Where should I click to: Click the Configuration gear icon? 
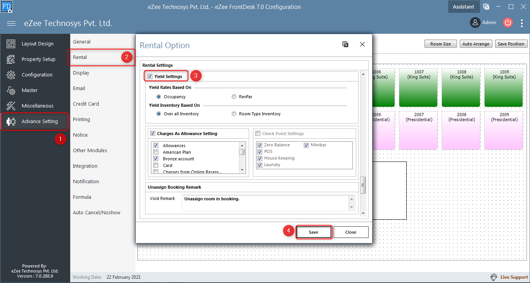pyautogui.click(x=11, y=75)
